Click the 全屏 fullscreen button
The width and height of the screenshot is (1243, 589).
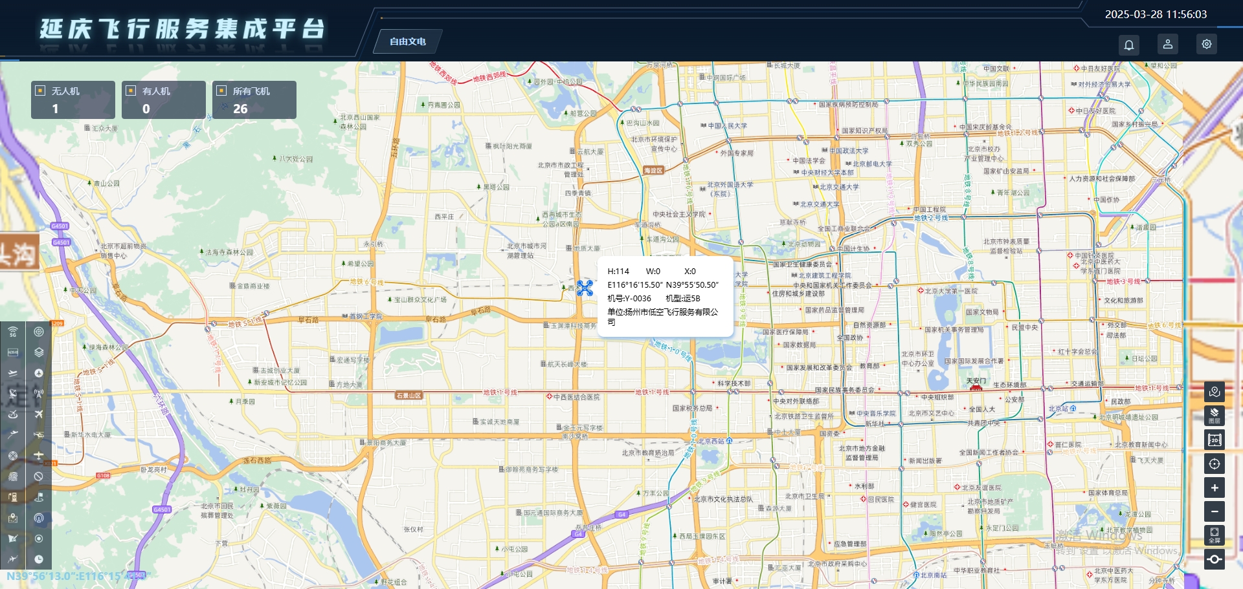pyautogui.click(x=1214, y=535)
